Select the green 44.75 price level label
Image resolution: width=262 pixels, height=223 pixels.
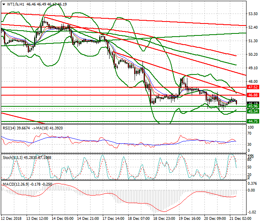(x=253, y=121)
